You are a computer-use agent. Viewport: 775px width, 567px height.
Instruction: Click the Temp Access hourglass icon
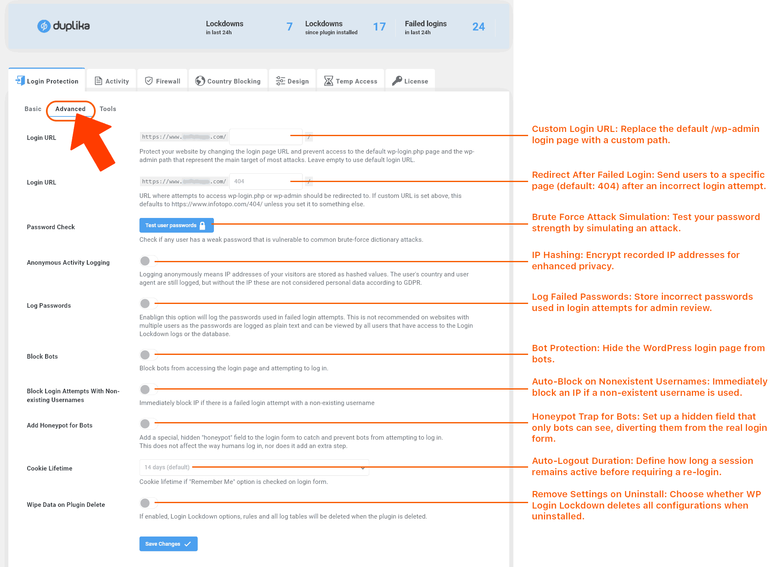coord(328,80)
